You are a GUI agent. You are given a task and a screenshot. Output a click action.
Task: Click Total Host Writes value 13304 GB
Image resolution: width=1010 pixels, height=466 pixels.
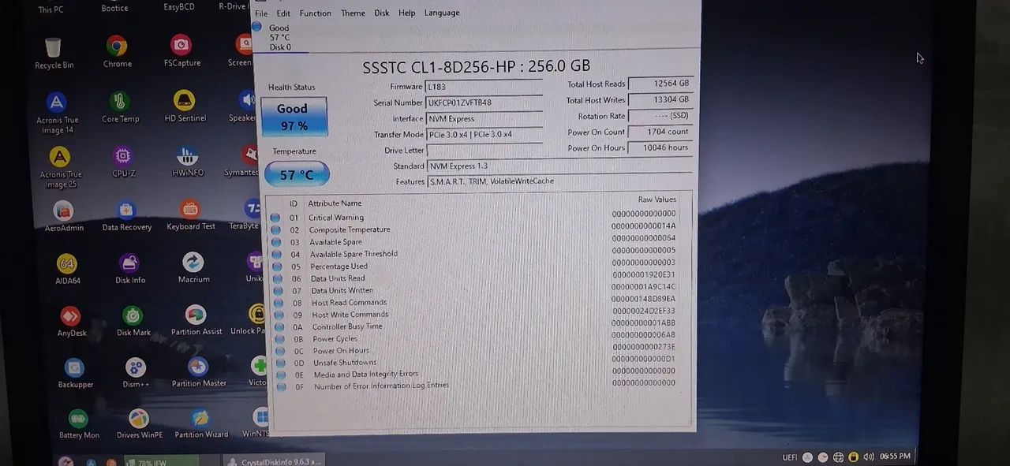(660, 100)
